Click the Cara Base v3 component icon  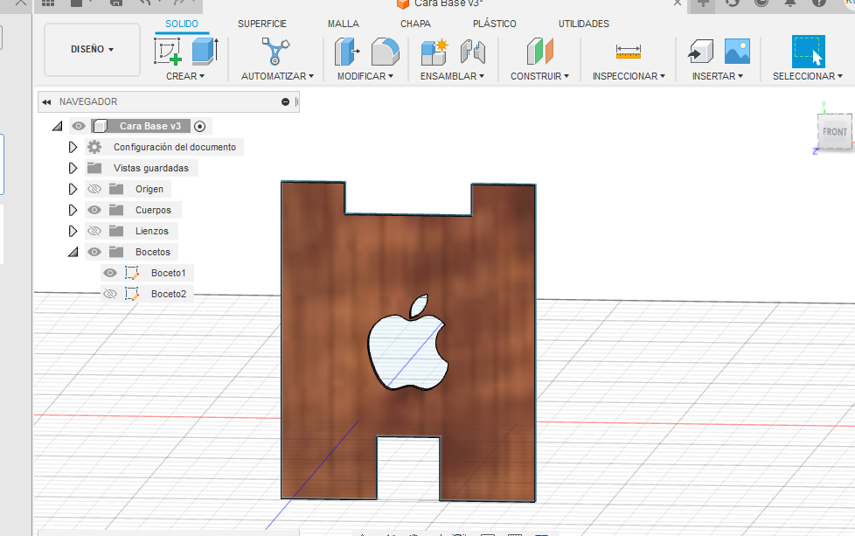100,126
